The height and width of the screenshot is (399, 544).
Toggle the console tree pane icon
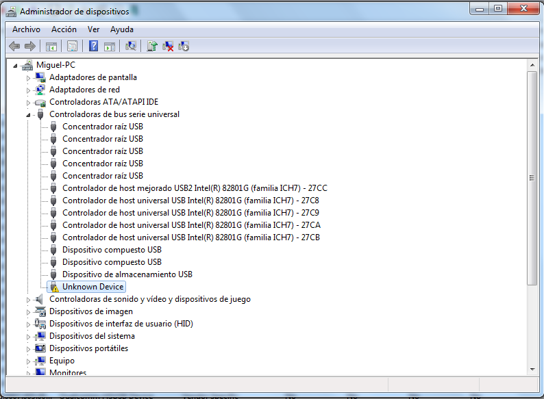pyautogui.click(x=51, y=46)
